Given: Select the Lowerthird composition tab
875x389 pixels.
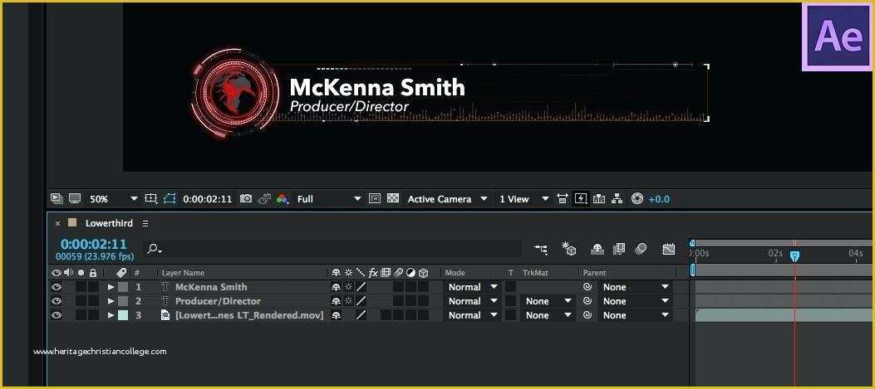Looking at the screenshot, I should pos(109,223).
